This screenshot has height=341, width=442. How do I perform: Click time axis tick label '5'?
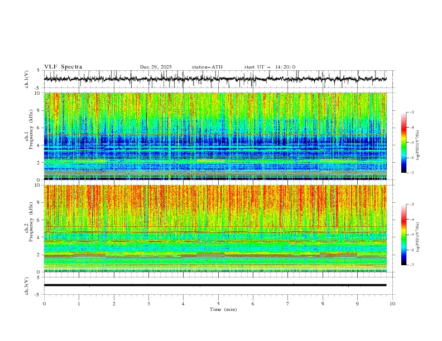click(218, 304)
